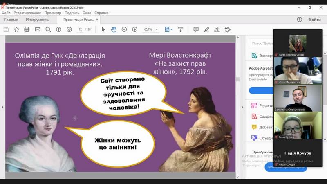Viewport: 327px width, 184px height.
Task: Open the Редактировать PDF tool icon
Action: tap(254, 105)
